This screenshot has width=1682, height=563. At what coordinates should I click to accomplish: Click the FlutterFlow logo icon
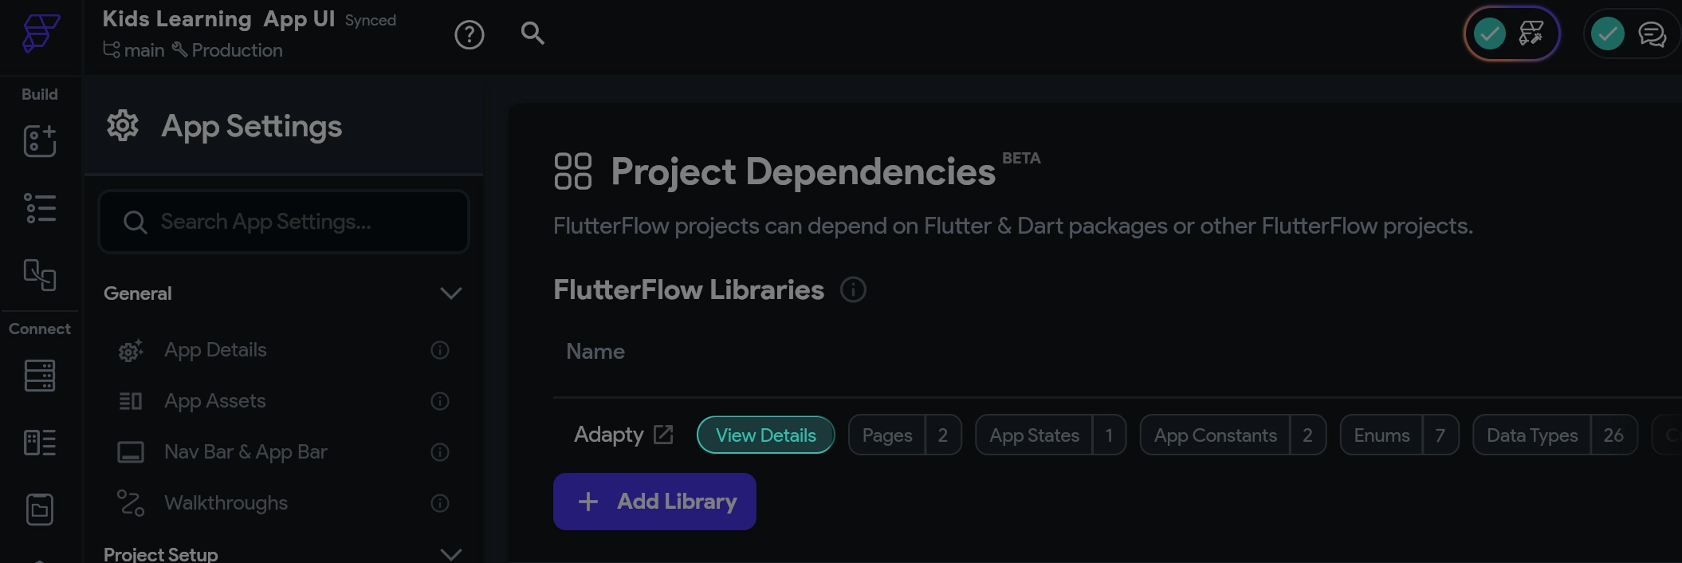[x=40, y=33]
